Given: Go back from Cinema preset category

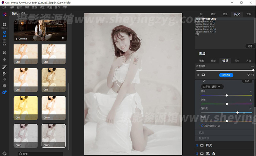Looking at the screenshot, I should coord(16,39).
